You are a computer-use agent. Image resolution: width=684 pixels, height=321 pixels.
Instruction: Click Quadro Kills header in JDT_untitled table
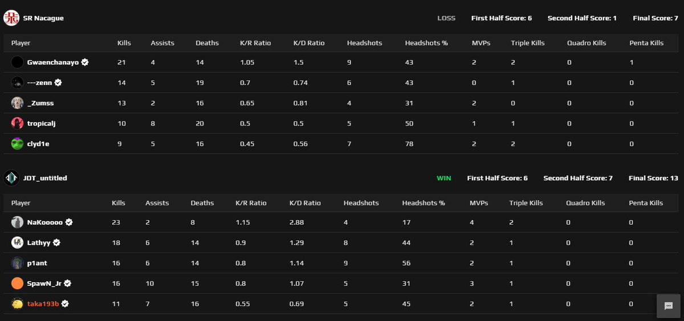tap(585, 203)
